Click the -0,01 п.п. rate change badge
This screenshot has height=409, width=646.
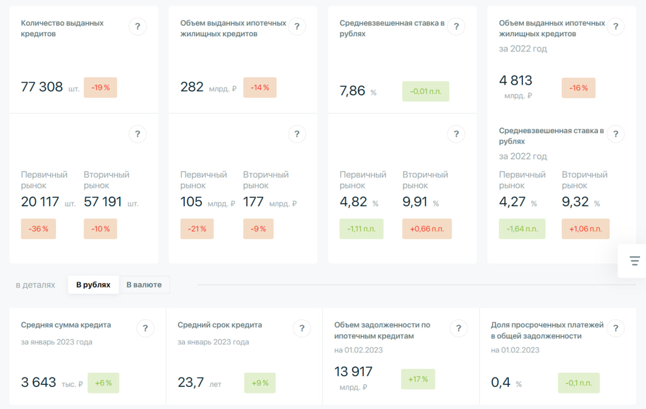tap(425, 91)
